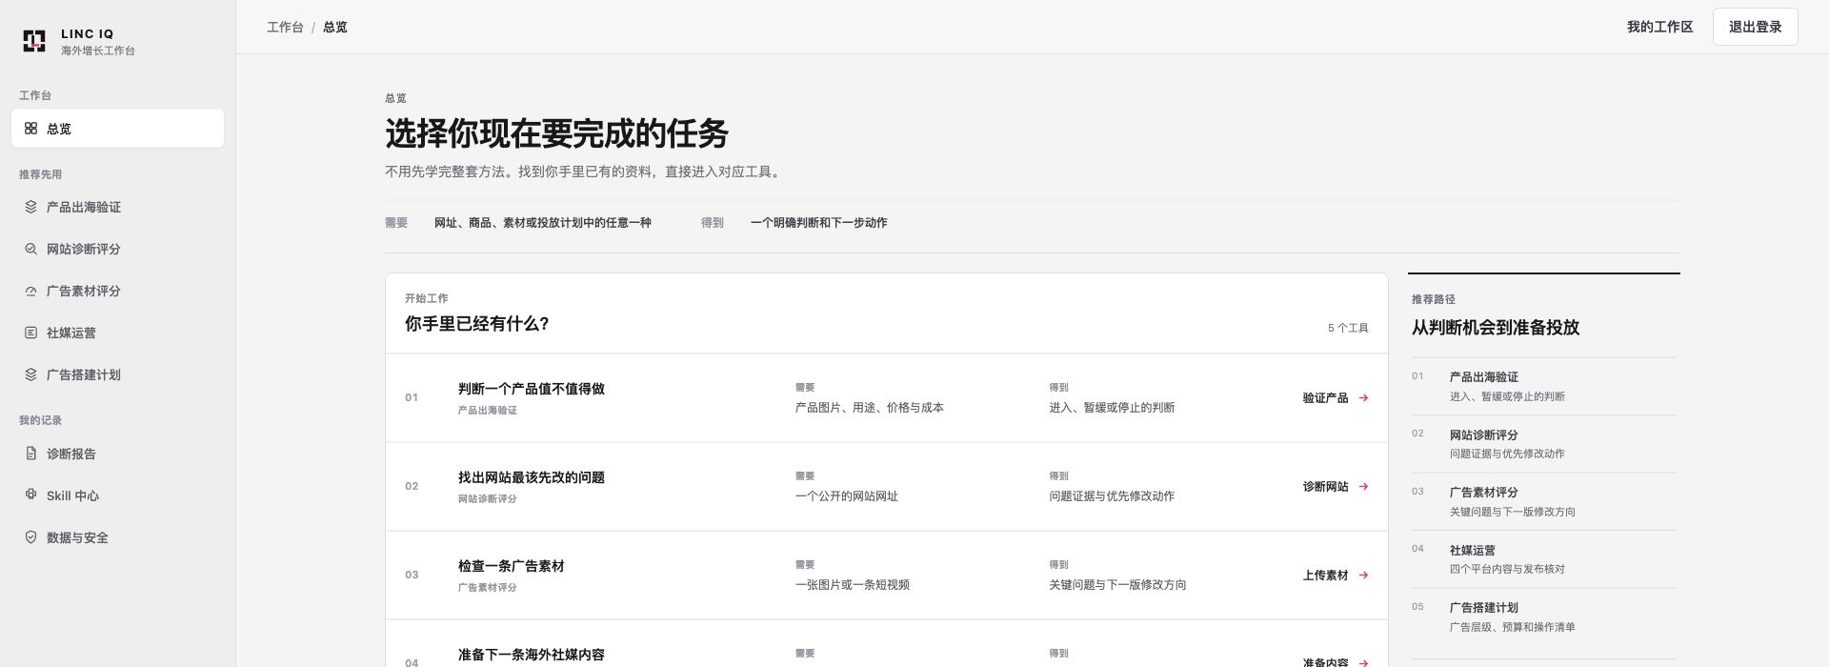The height and width of the screenshot is (667, 1829).
Task: Click the red arrow next to 准备内容
Action: pyautogui.click(x=1363, y=662)
